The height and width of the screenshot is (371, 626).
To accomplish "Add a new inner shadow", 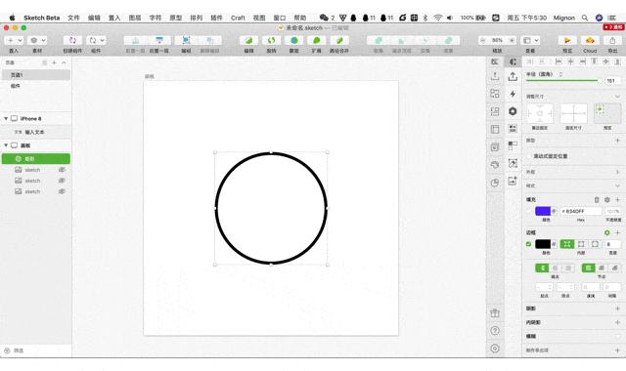I will point(617,322).
